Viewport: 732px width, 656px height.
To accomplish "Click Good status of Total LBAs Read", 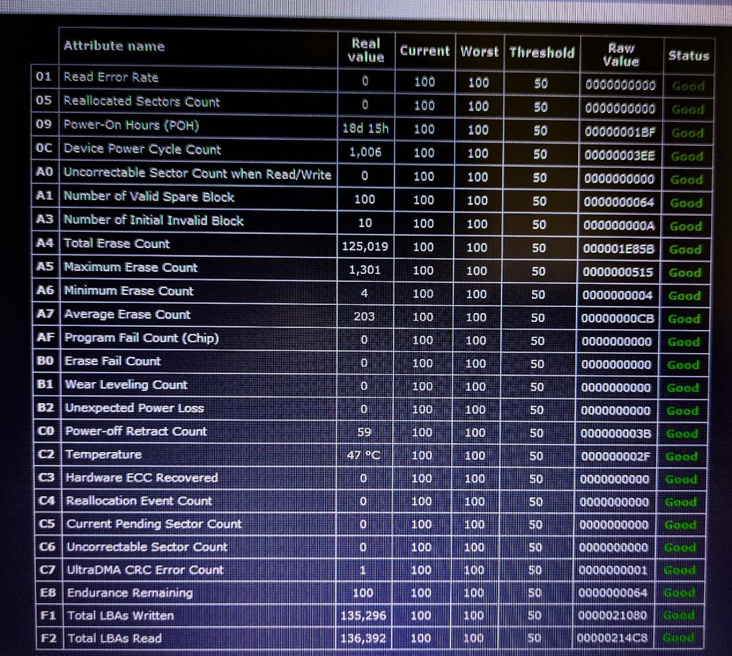I will (x=678, y=638).
